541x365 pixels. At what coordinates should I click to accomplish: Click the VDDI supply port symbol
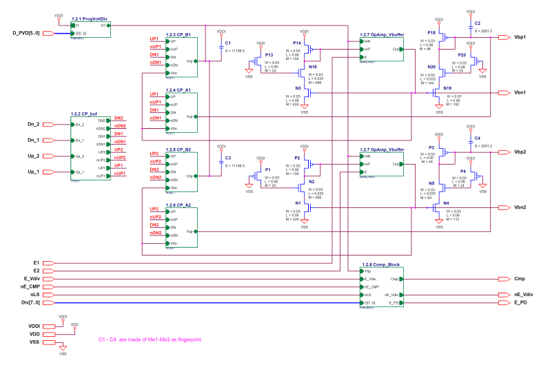tap(49, 326)
